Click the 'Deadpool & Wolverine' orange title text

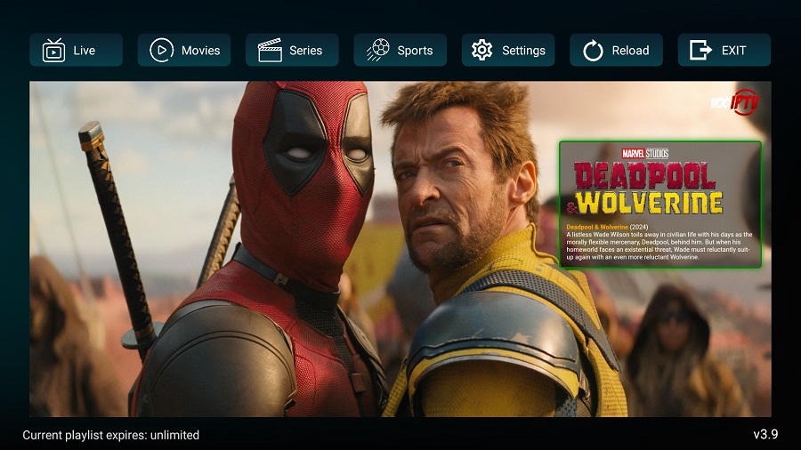(597, 227)
